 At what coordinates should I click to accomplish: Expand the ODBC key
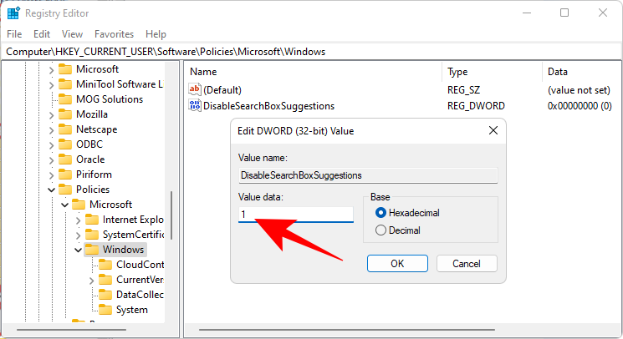point(51,145)
